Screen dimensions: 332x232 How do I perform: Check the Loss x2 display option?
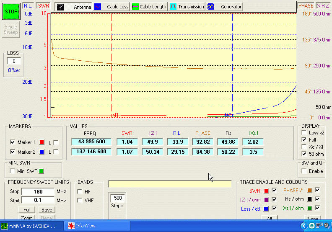click(304, 133)
